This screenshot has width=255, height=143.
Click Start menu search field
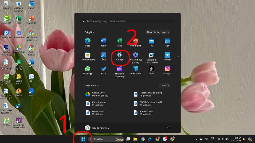tap(127, 21)
